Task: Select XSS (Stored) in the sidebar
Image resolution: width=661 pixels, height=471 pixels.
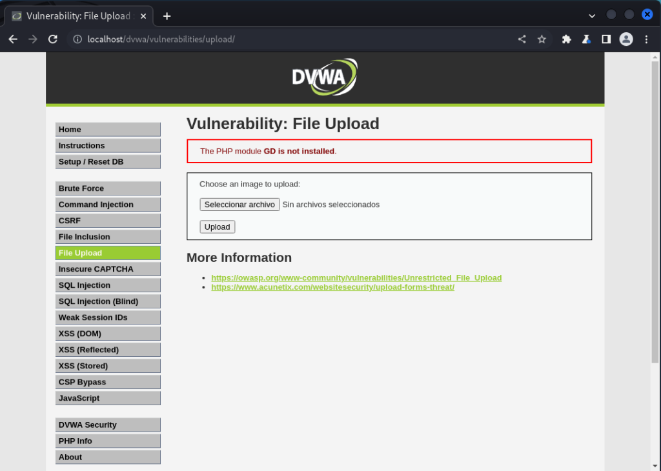Action: (108, 366)
